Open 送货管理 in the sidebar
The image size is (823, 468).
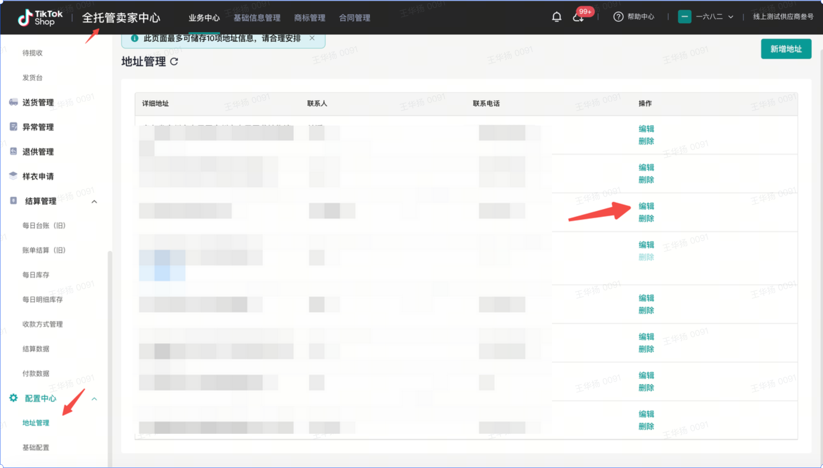(x=38, y=102)
